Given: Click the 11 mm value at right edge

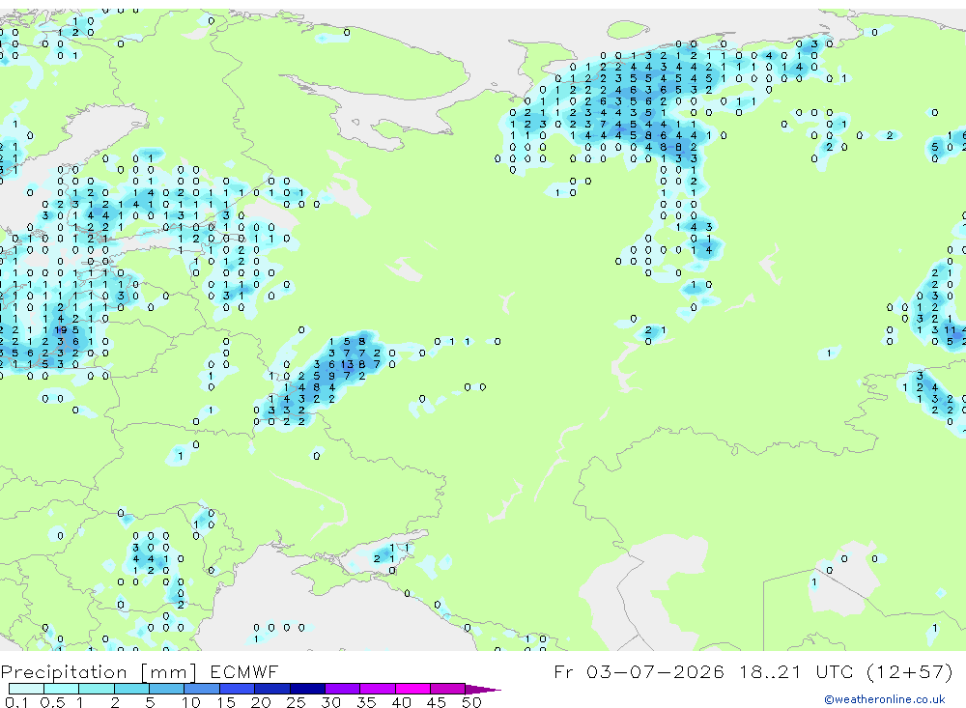Looking at the screenshot, I should [x=950, y=329].
